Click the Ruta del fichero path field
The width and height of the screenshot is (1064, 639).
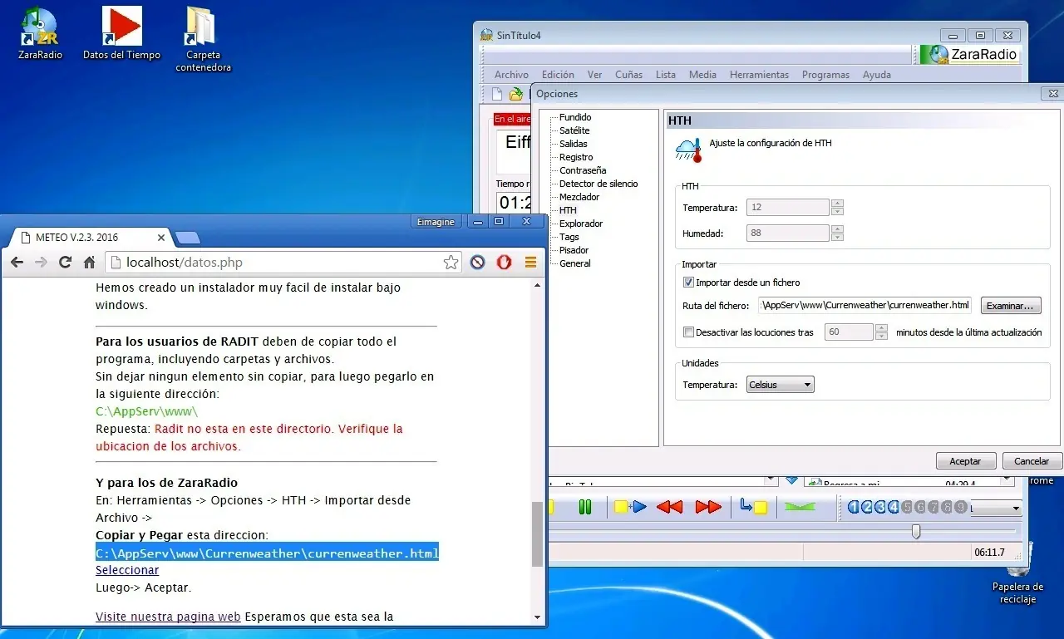[x=864, y=305]
